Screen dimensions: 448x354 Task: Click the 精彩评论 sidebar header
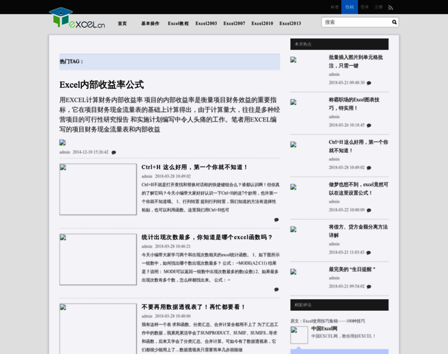pos(340,305)
